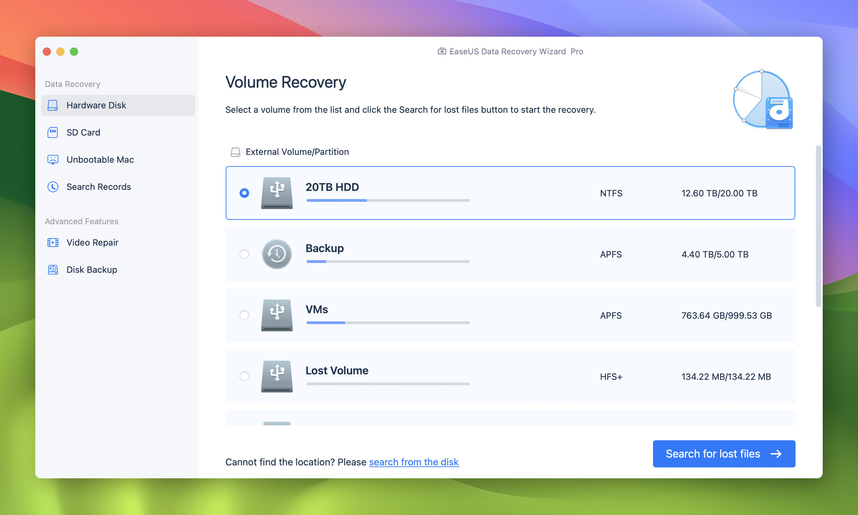The image size is (858, 515).
Task: Click the Search Records history icon
Action: click(x=54, y=187)
